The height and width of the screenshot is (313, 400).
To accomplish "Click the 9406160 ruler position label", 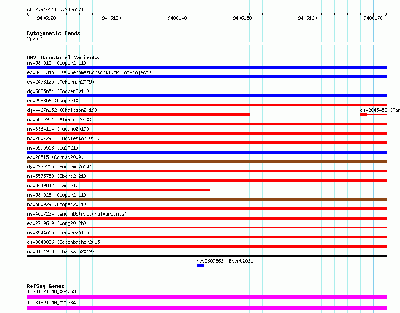I will [x=307, y=18].
